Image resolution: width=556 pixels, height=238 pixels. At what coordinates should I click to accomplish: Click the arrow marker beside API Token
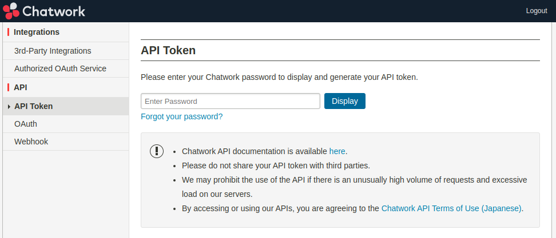(x=9, y=107)
